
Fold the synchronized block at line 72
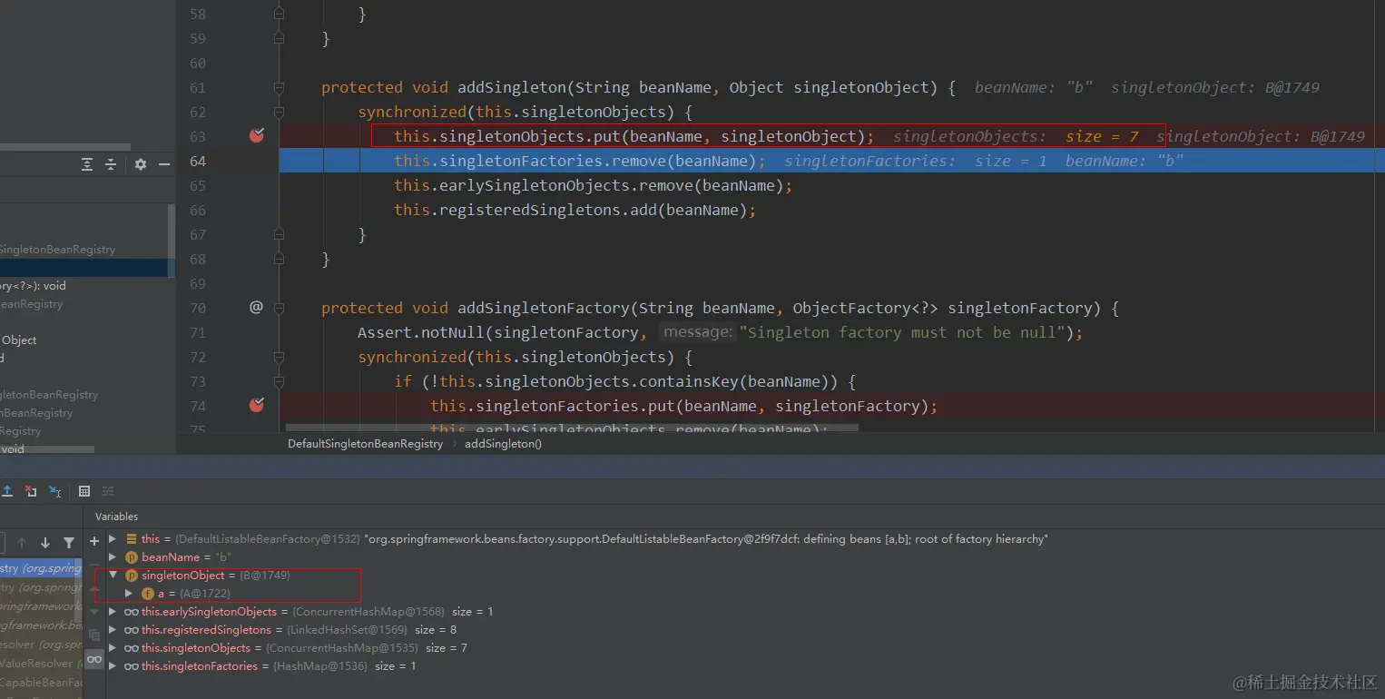280,358
